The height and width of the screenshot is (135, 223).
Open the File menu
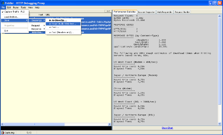click(x=3, y=8)
